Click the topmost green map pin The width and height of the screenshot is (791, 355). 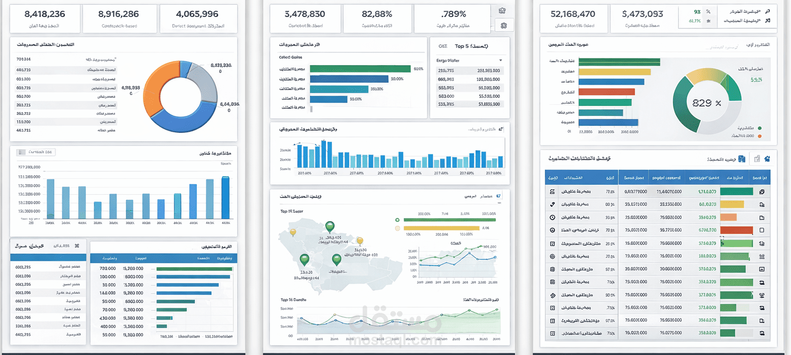coord(330,227)
